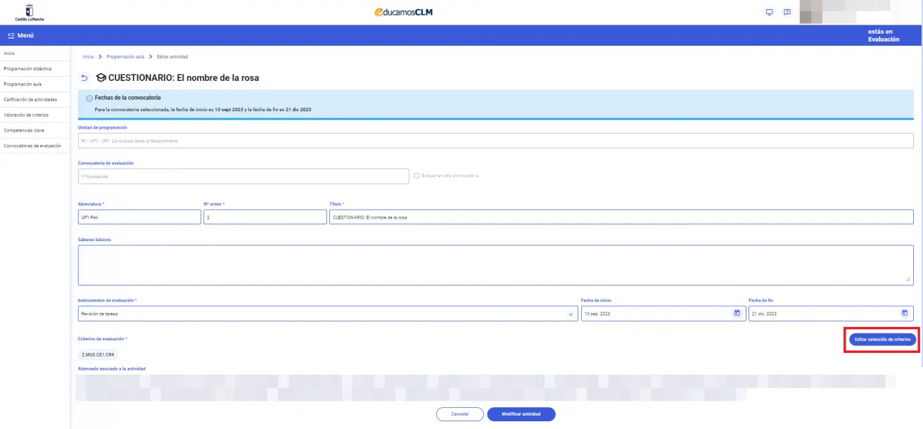Click the monitor icon in top header

[769, 12]
